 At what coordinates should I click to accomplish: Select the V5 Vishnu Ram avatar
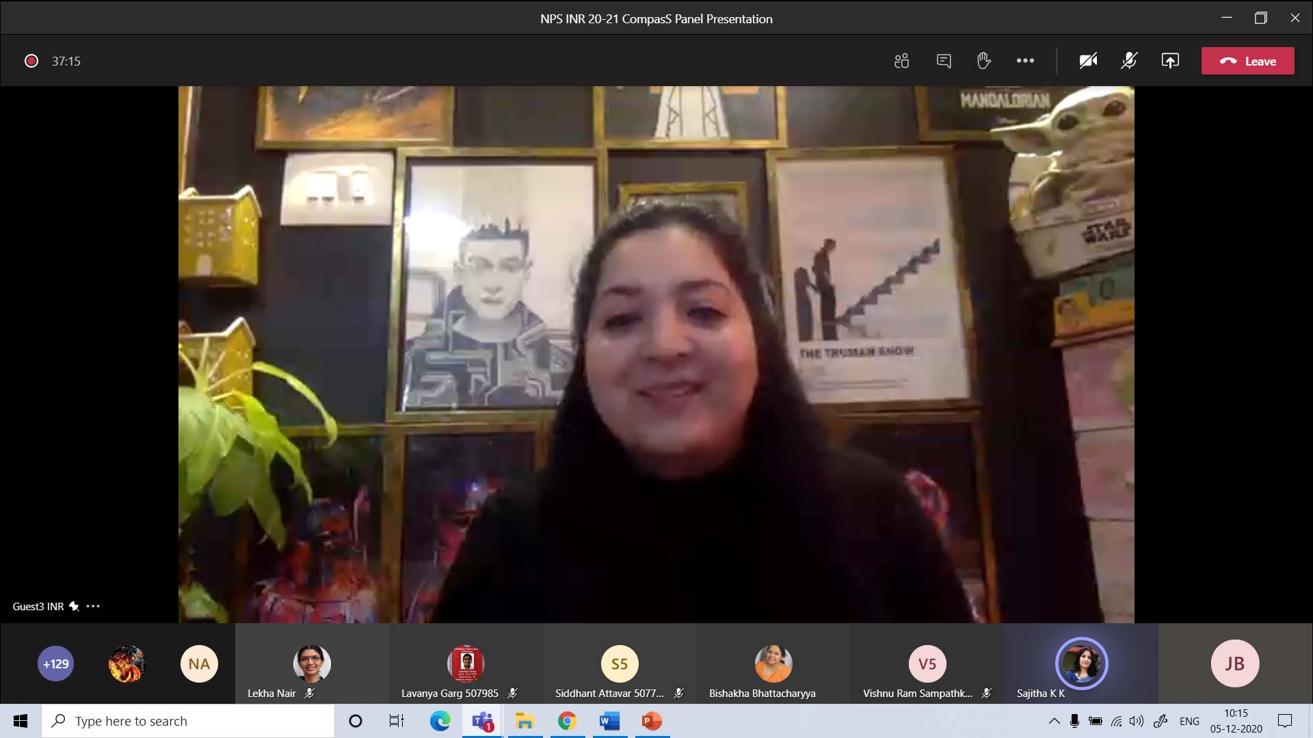point(927,664)
